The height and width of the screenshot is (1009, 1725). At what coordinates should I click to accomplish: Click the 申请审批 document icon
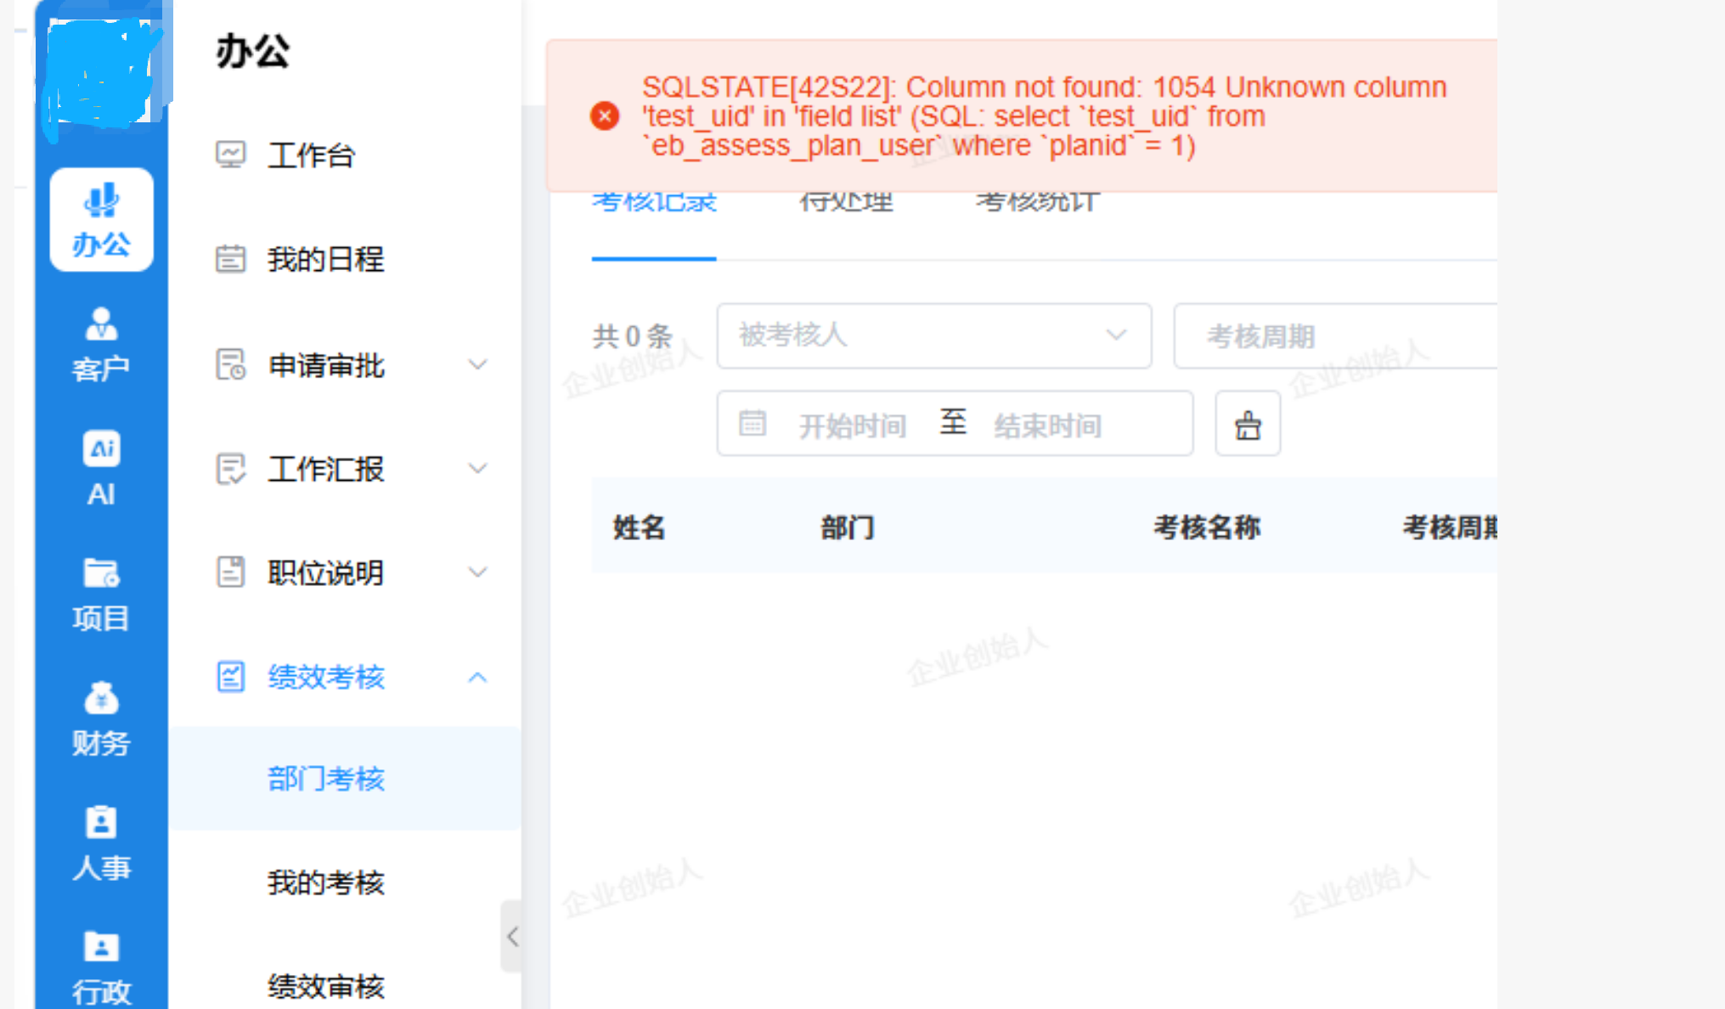coord(230,364)
